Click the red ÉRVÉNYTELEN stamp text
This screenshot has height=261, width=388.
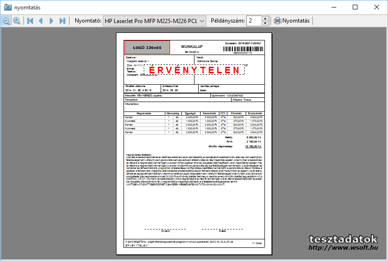(194, 70)
